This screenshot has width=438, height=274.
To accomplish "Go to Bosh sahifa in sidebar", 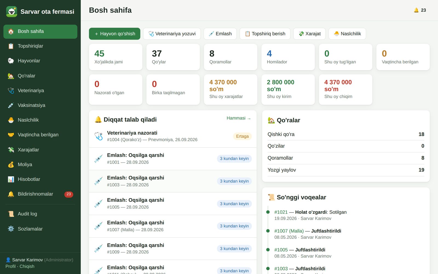I will 40,32.
